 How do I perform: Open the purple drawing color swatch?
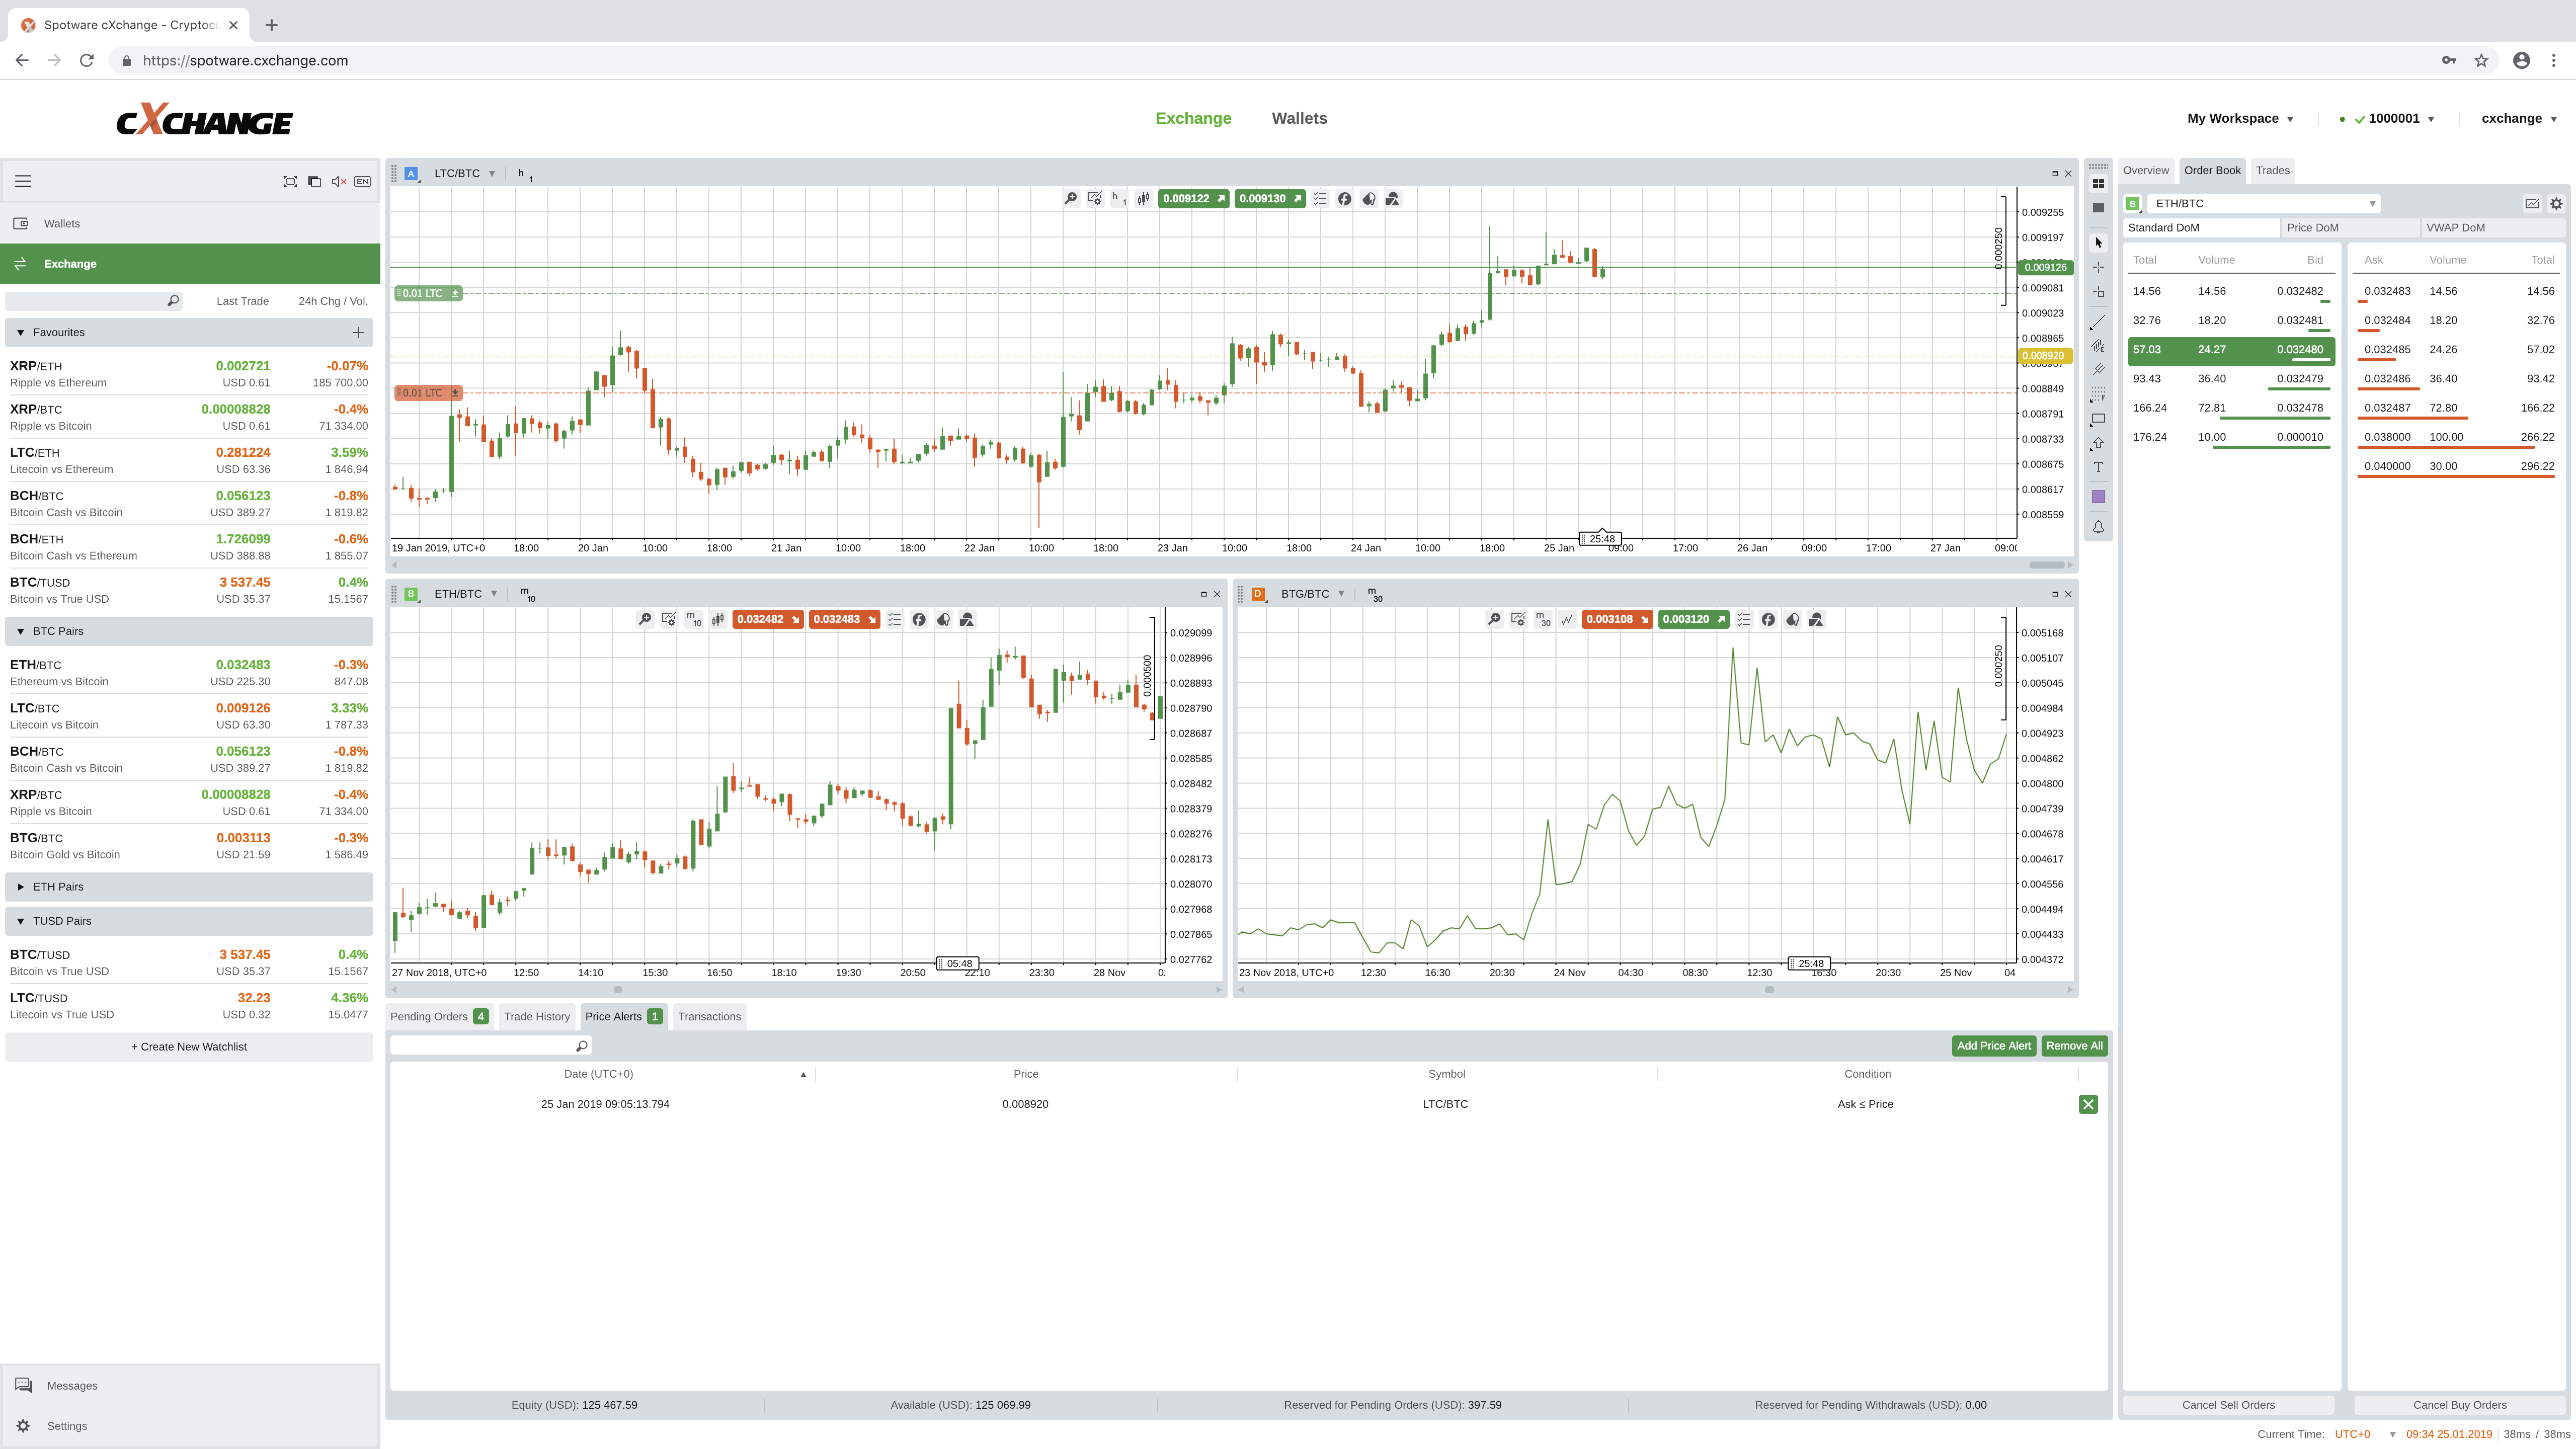tap(2098, 497)
